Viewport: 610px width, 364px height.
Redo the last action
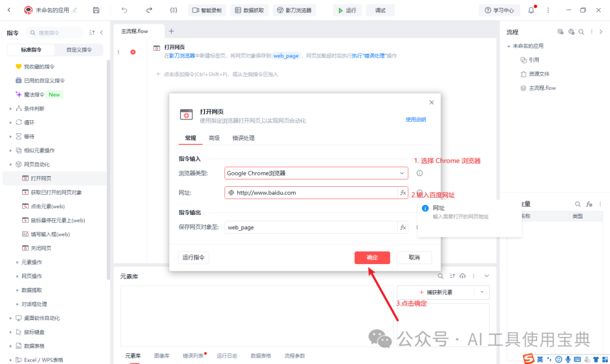149,10
